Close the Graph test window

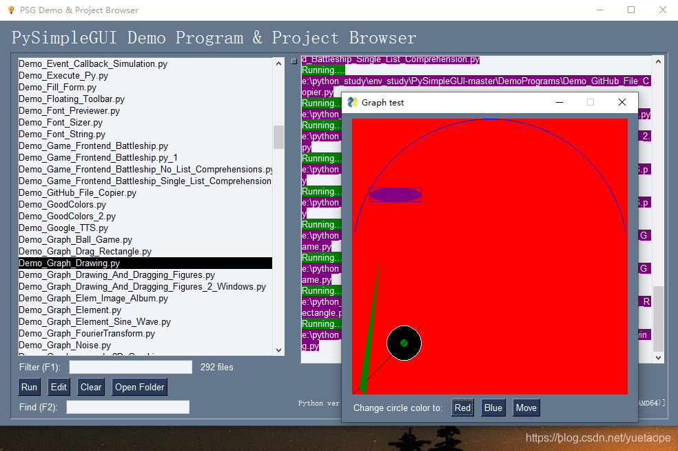tap(621, 102)
